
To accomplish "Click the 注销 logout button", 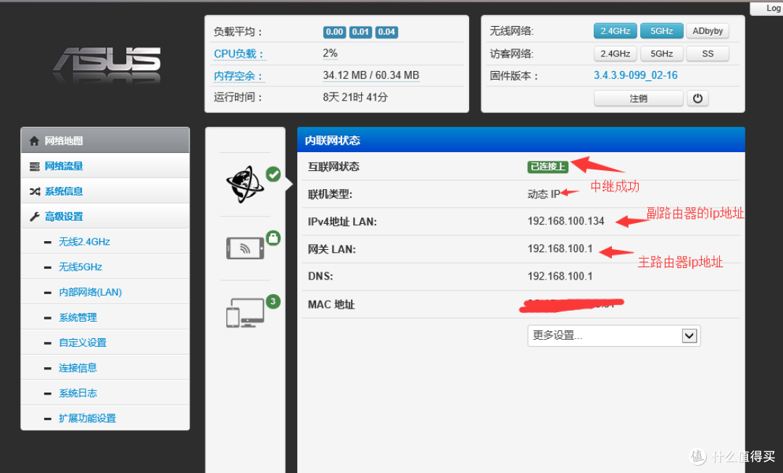I will point(638,99).
